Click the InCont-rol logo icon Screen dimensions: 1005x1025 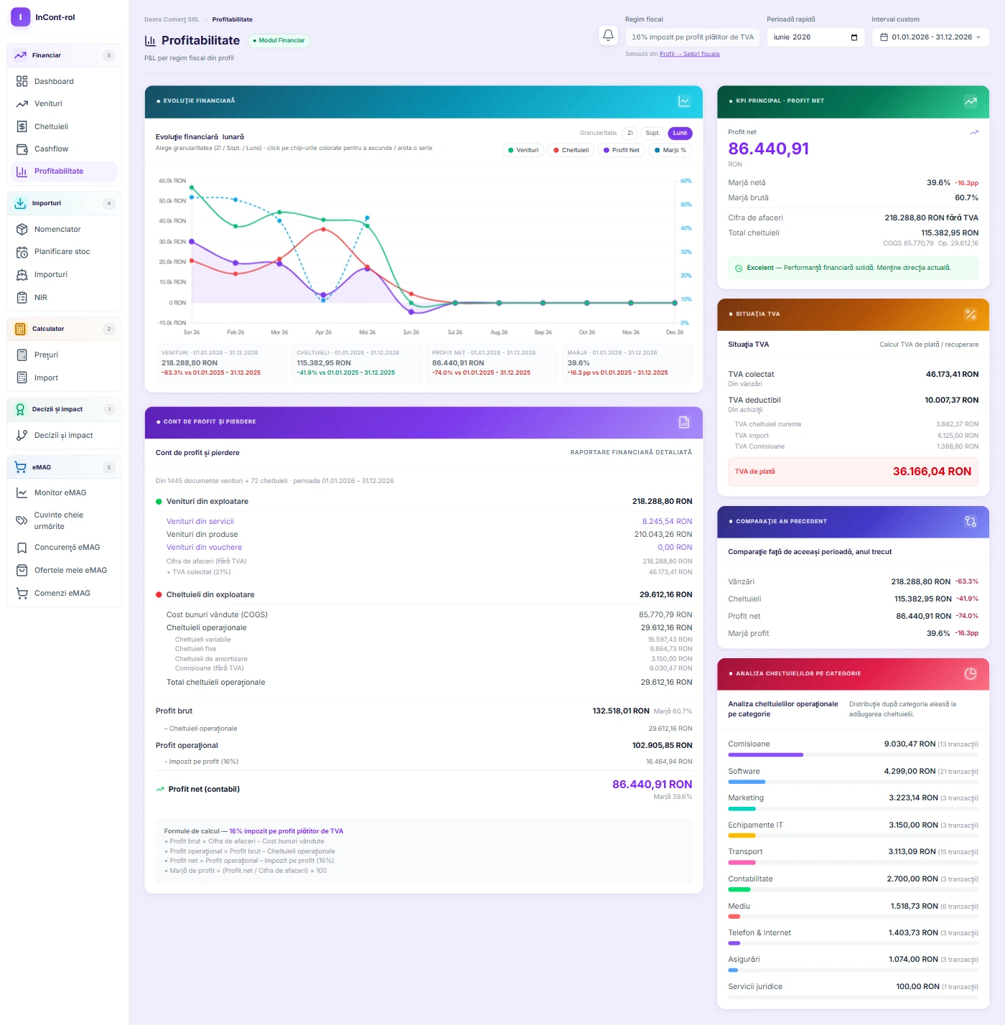(21, 17)
